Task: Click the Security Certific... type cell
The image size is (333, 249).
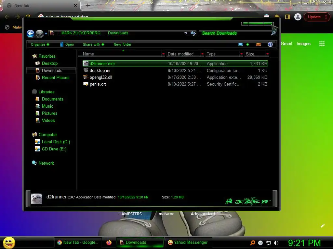Action: tap(224, 84)
